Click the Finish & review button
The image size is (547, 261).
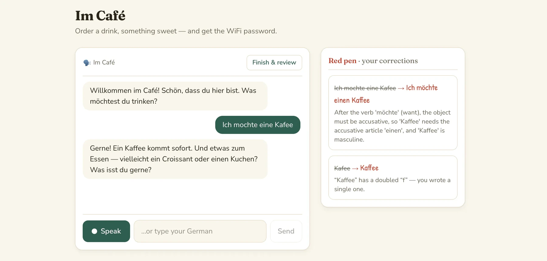tap(274, 62)
